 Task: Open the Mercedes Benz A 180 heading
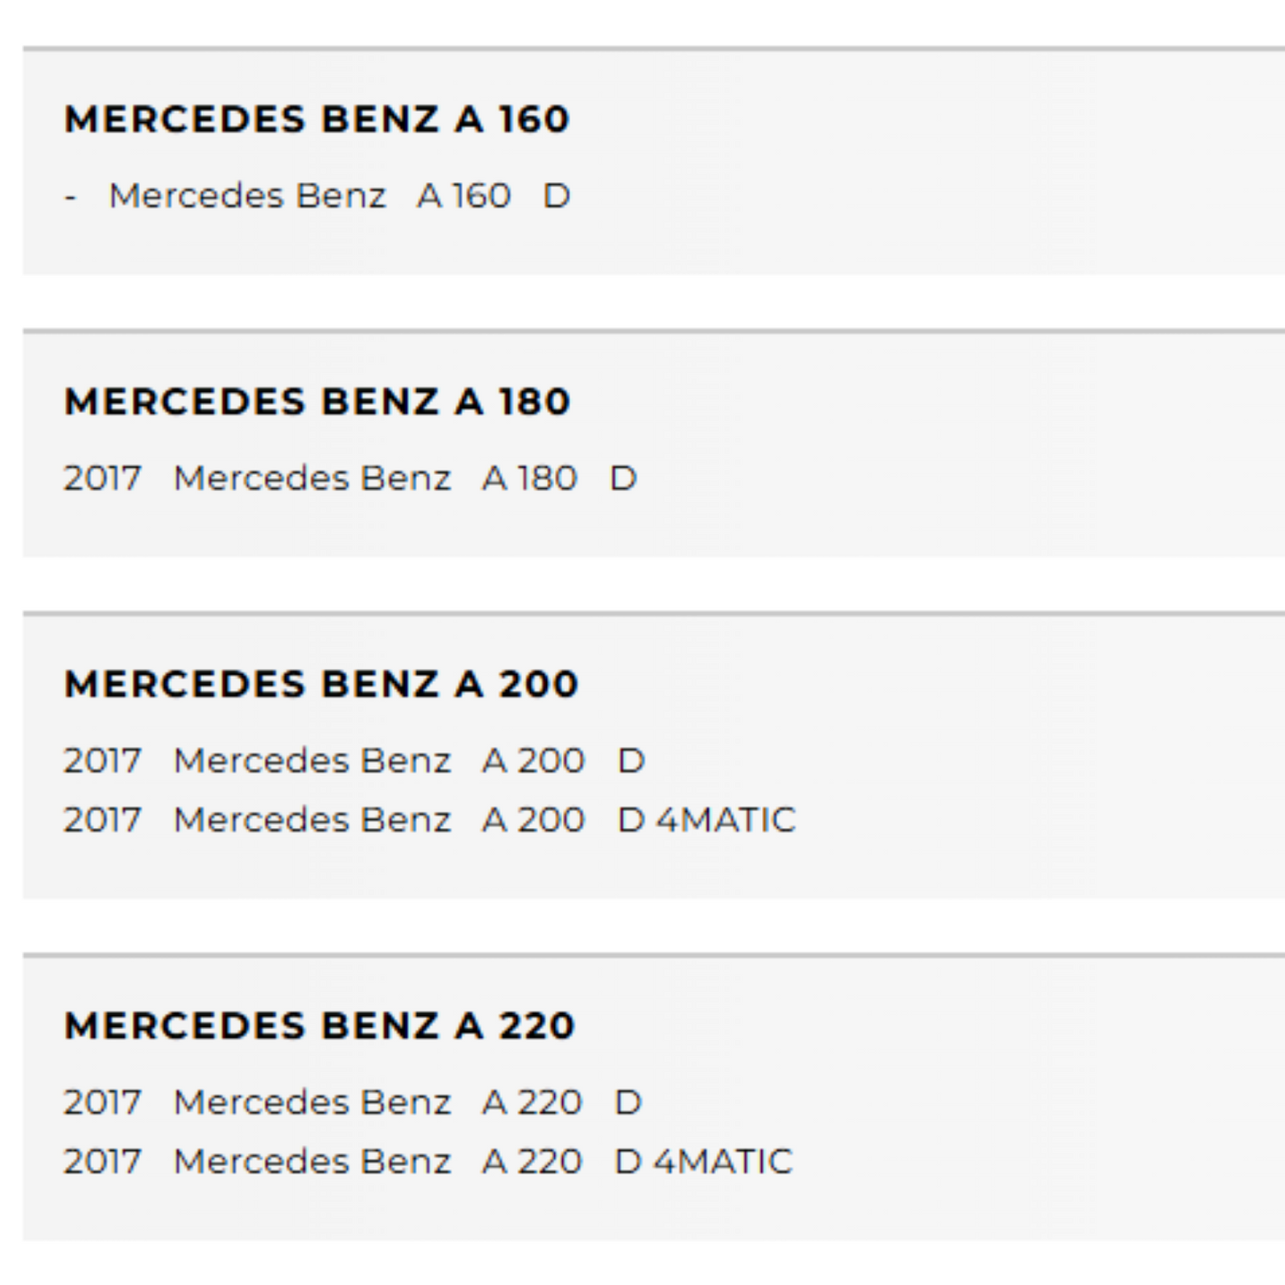click(317, 402)
